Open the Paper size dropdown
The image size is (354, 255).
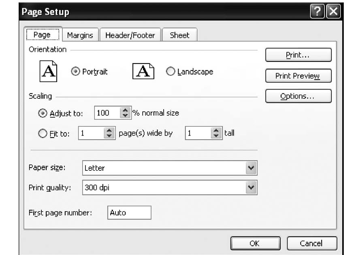[x=251, y=168]
